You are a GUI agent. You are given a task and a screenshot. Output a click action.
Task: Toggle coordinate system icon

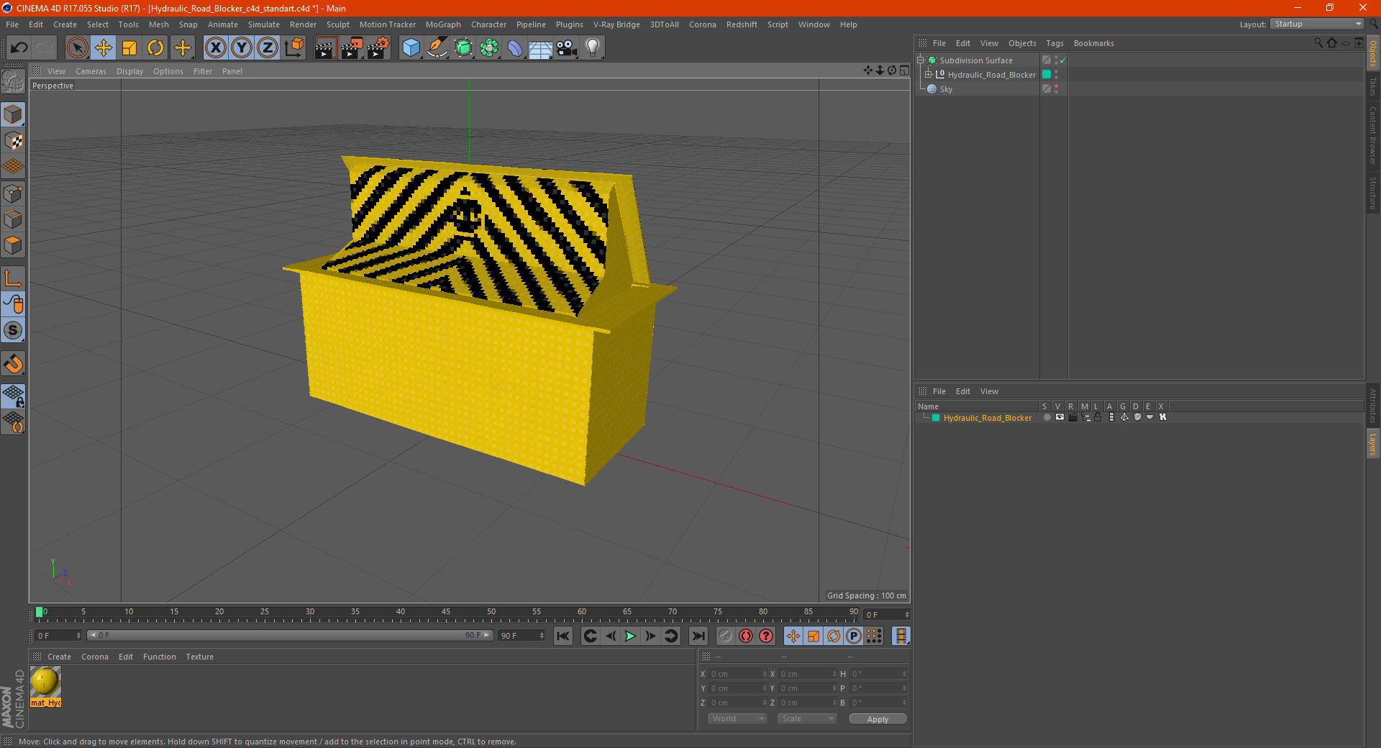[x=294, y=48]
